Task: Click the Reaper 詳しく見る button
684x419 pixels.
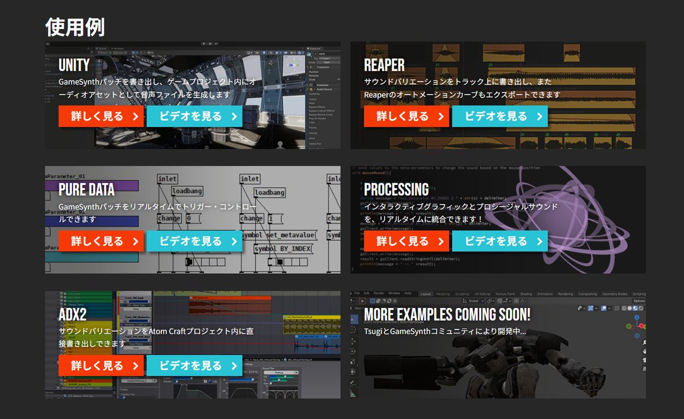Action: pos(406,116)
